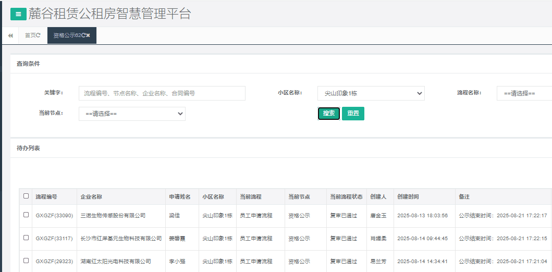Click the tab scroll-left double arrow

10,35
